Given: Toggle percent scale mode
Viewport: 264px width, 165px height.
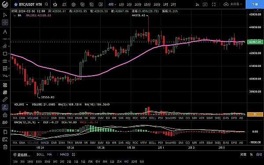Looking at the screenshot, I should tap(251, 154).
